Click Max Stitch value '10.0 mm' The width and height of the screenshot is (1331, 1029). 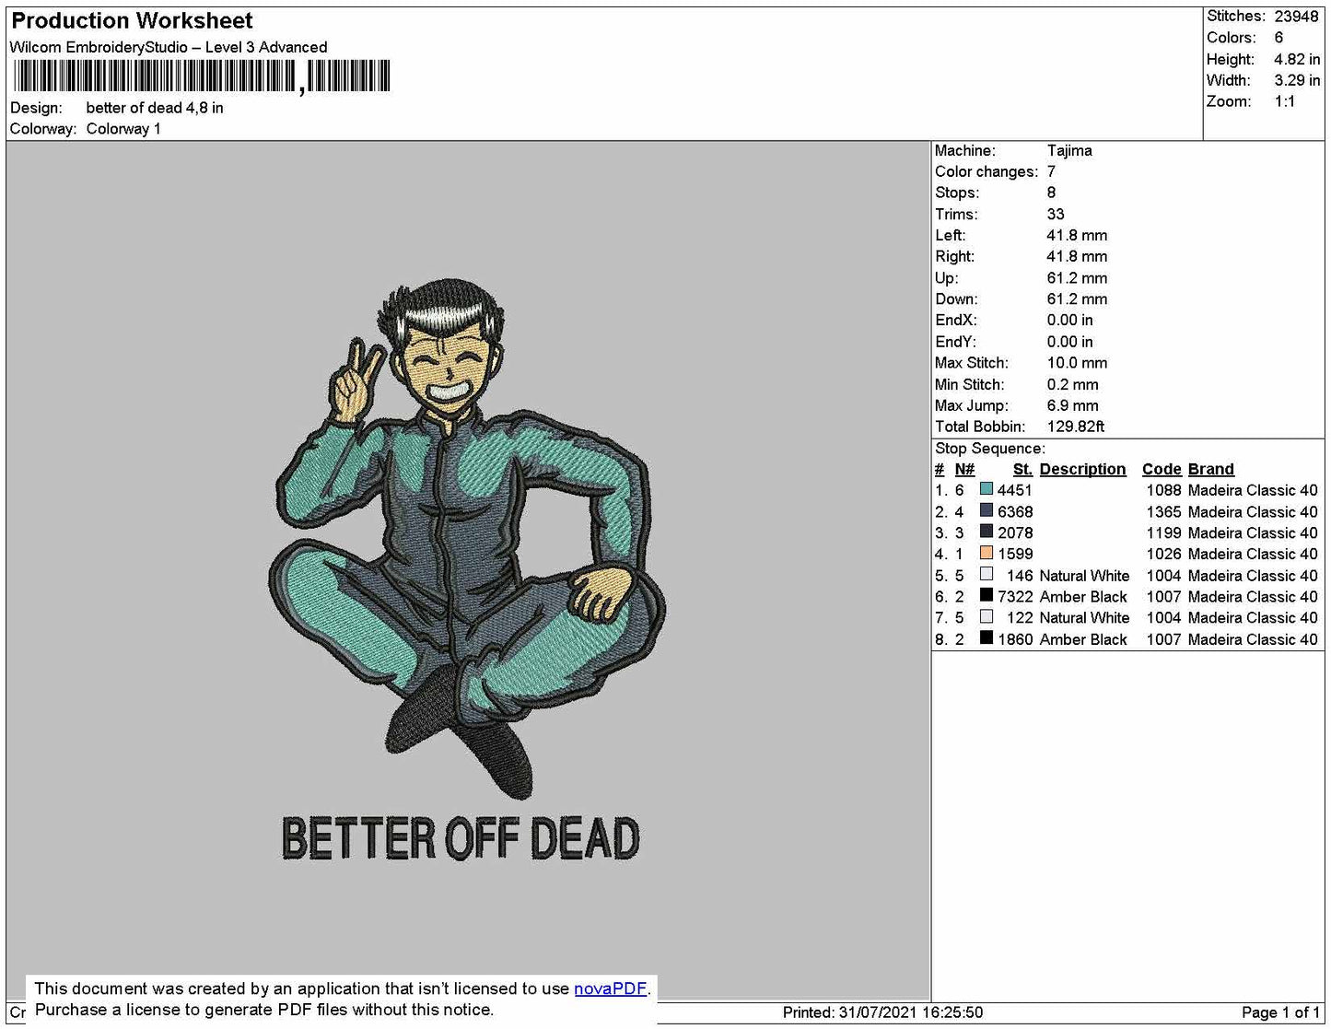[x=1077, y=362]
